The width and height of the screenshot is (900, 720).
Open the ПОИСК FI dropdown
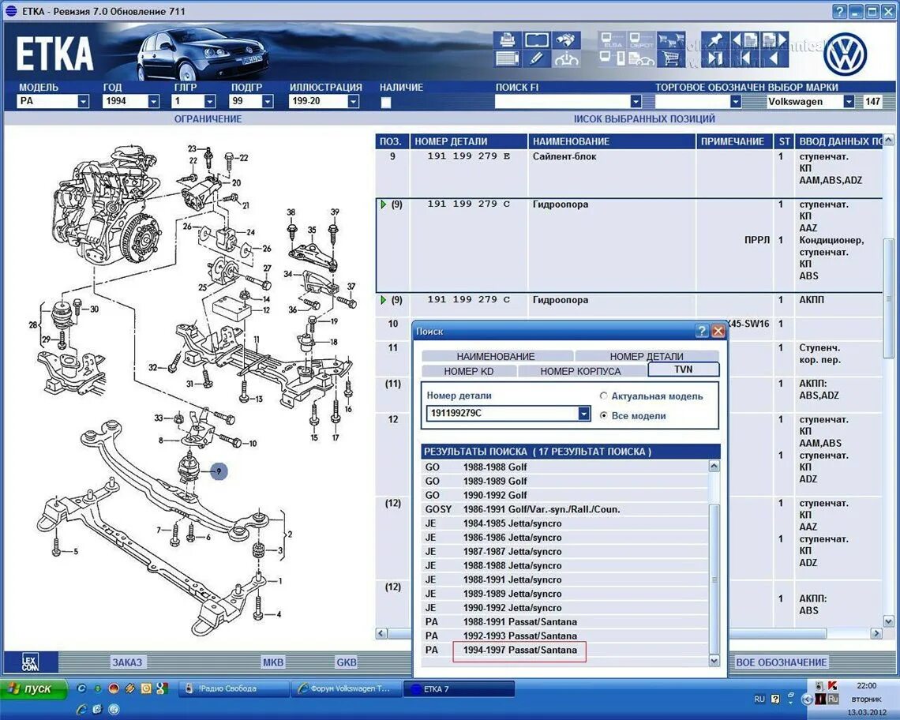pyautogui.click(x=636, y=102)
